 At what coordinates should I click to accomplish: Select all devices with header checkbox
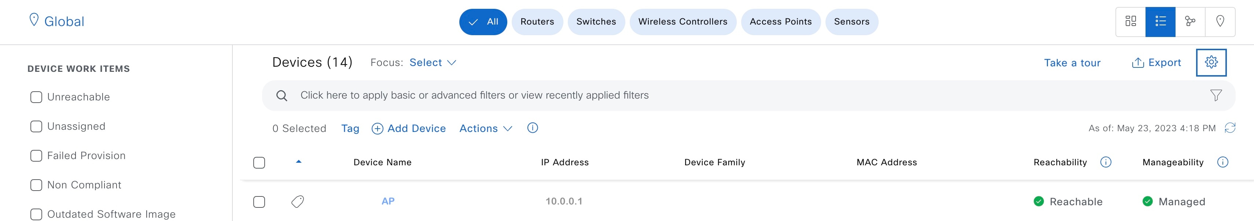pyautogui.click(x=259, y=163)
